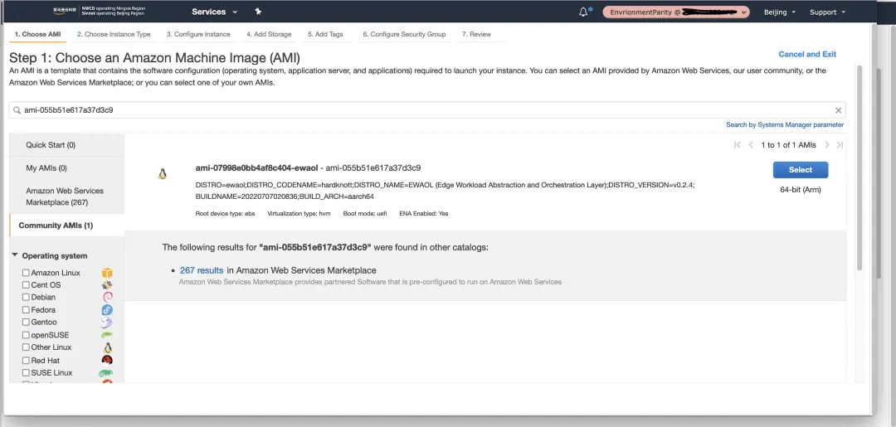Click the '1 to 1 of 1 AMIs' pager text
Screen dimensions: 896x427
tap(788, 145)
